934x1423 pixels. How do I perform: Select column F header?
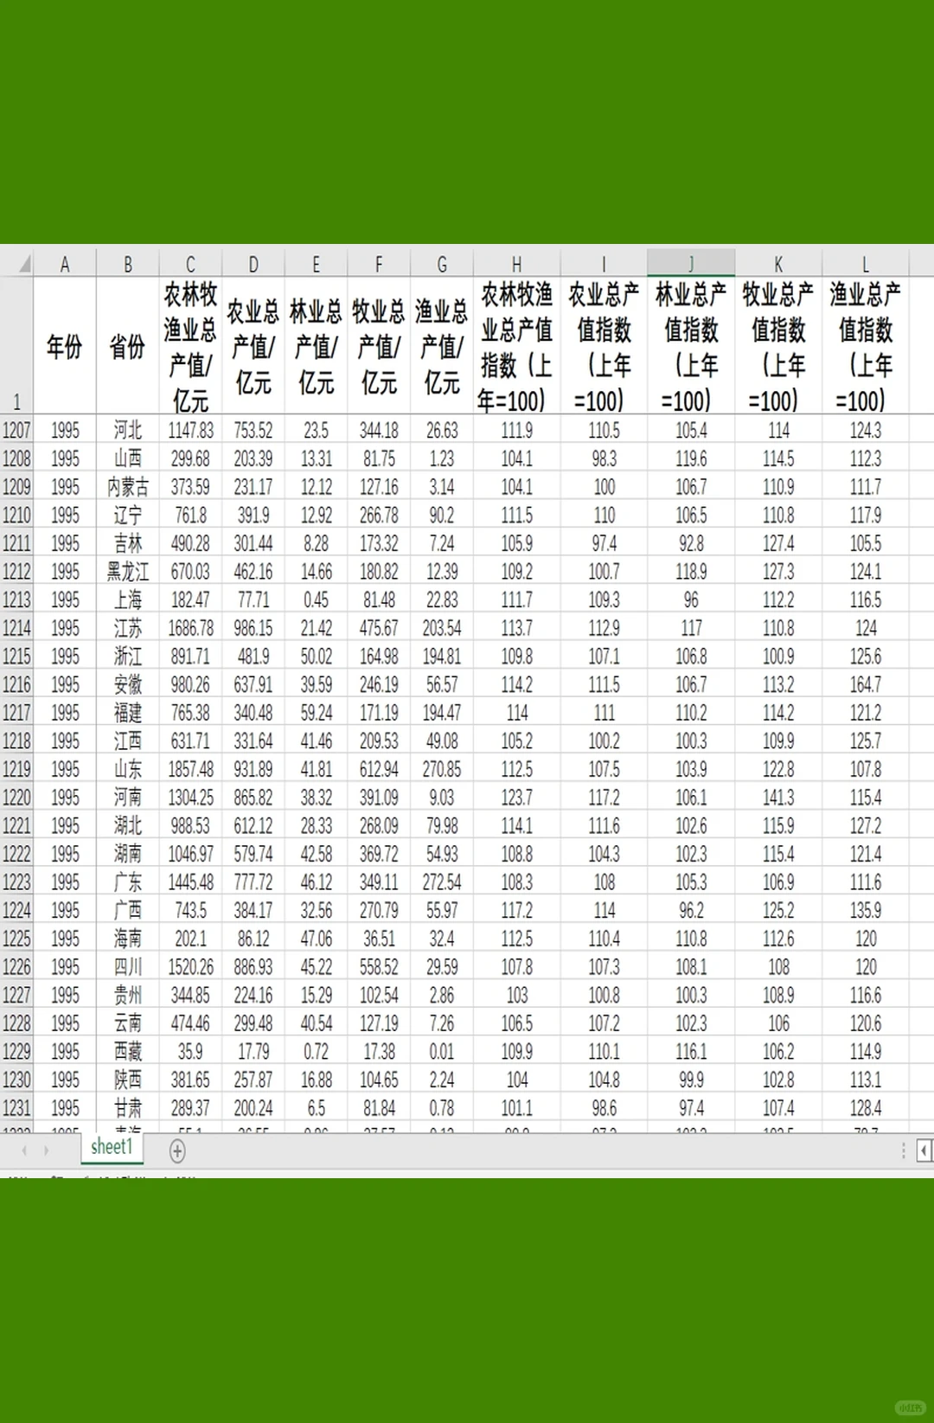[379, 265]
